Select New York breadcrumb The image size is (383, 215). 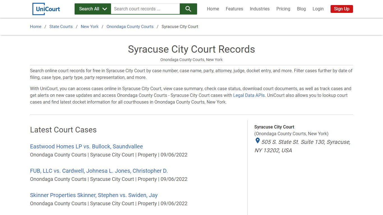pyautogui.click(x=90, y=27)
